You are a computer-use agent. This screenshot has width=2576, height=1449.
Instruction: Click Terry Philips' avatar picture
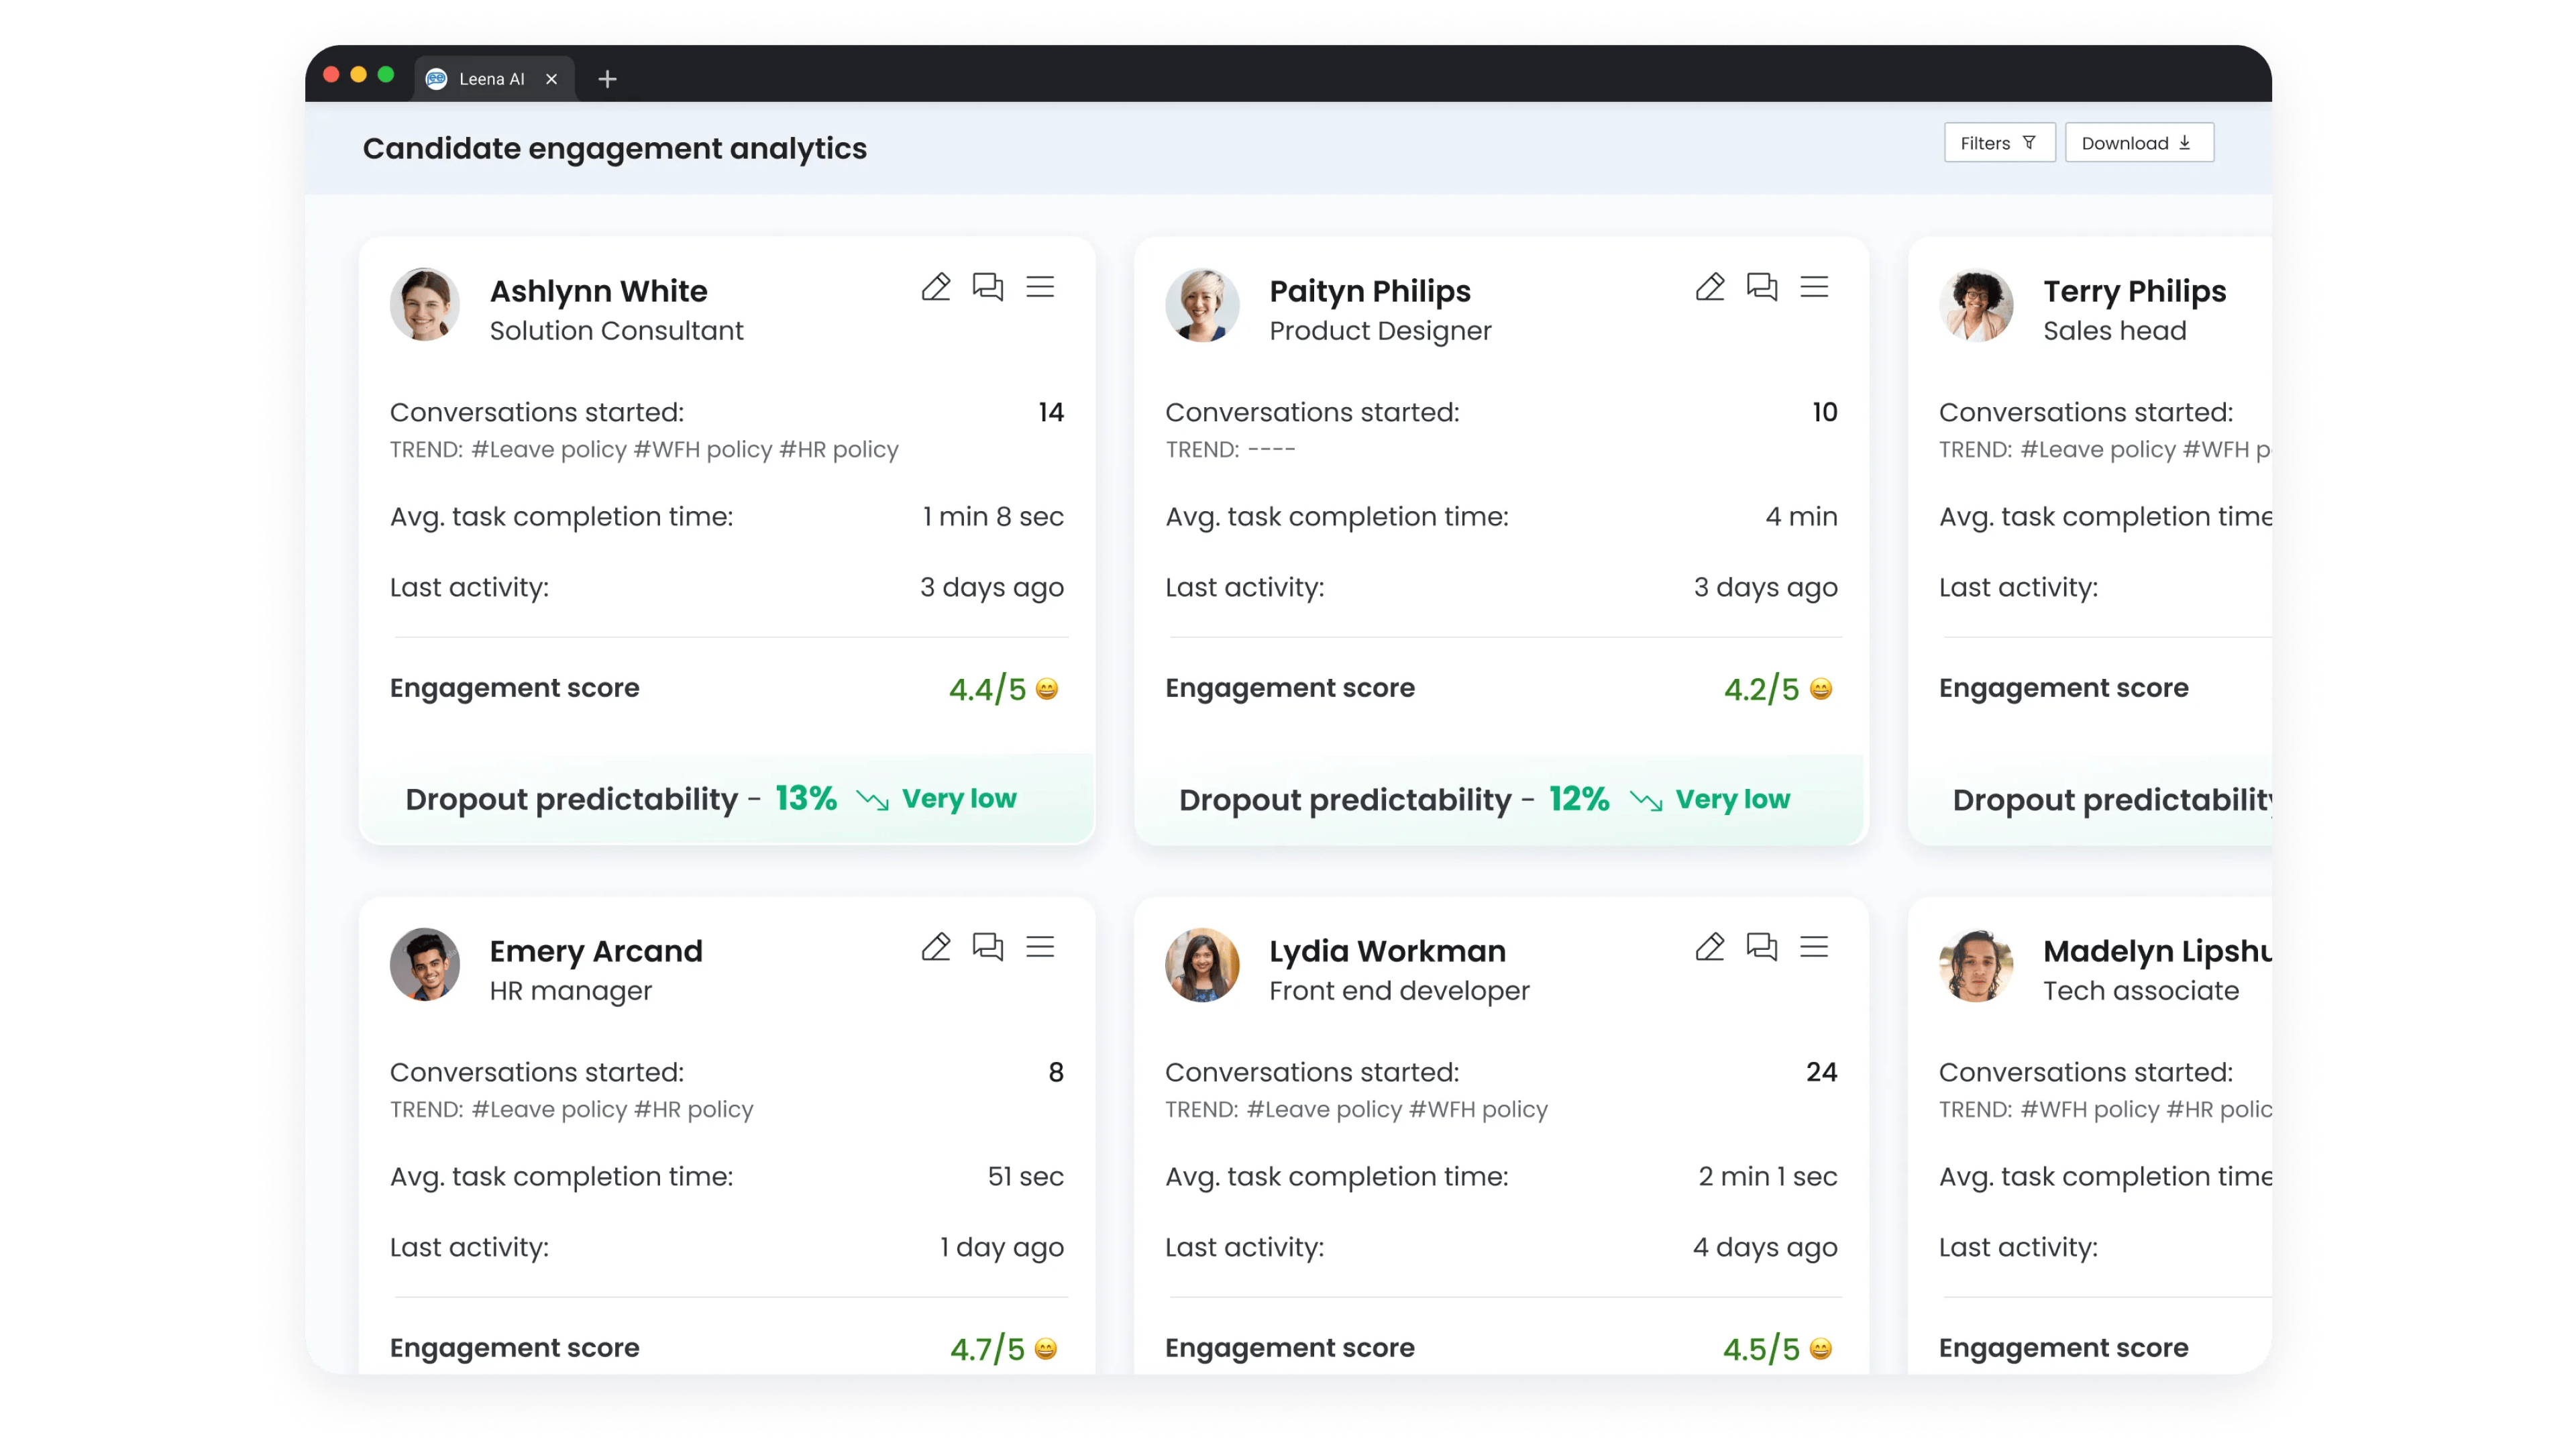coord(1975,305)
